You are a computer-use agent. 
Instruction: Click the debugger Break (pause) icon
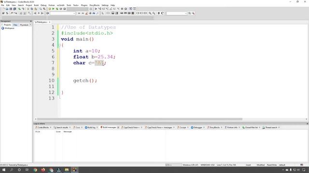(x=122, y=9)
